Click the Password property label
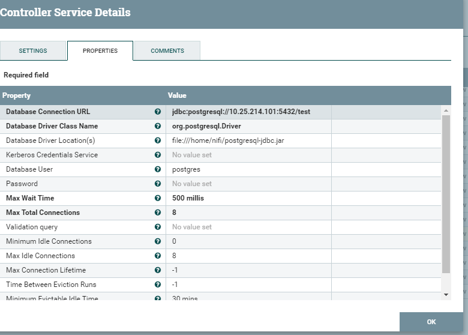The height and width of the screenshot is (335, 468). coord(22,184)
